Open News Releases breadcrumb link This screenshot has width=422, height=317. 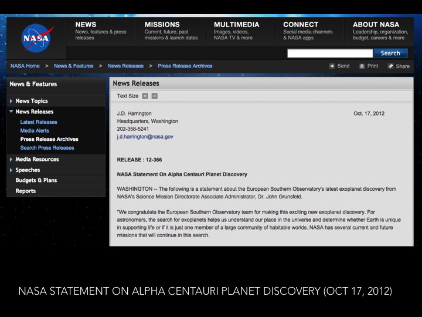(x=125, y=66)
